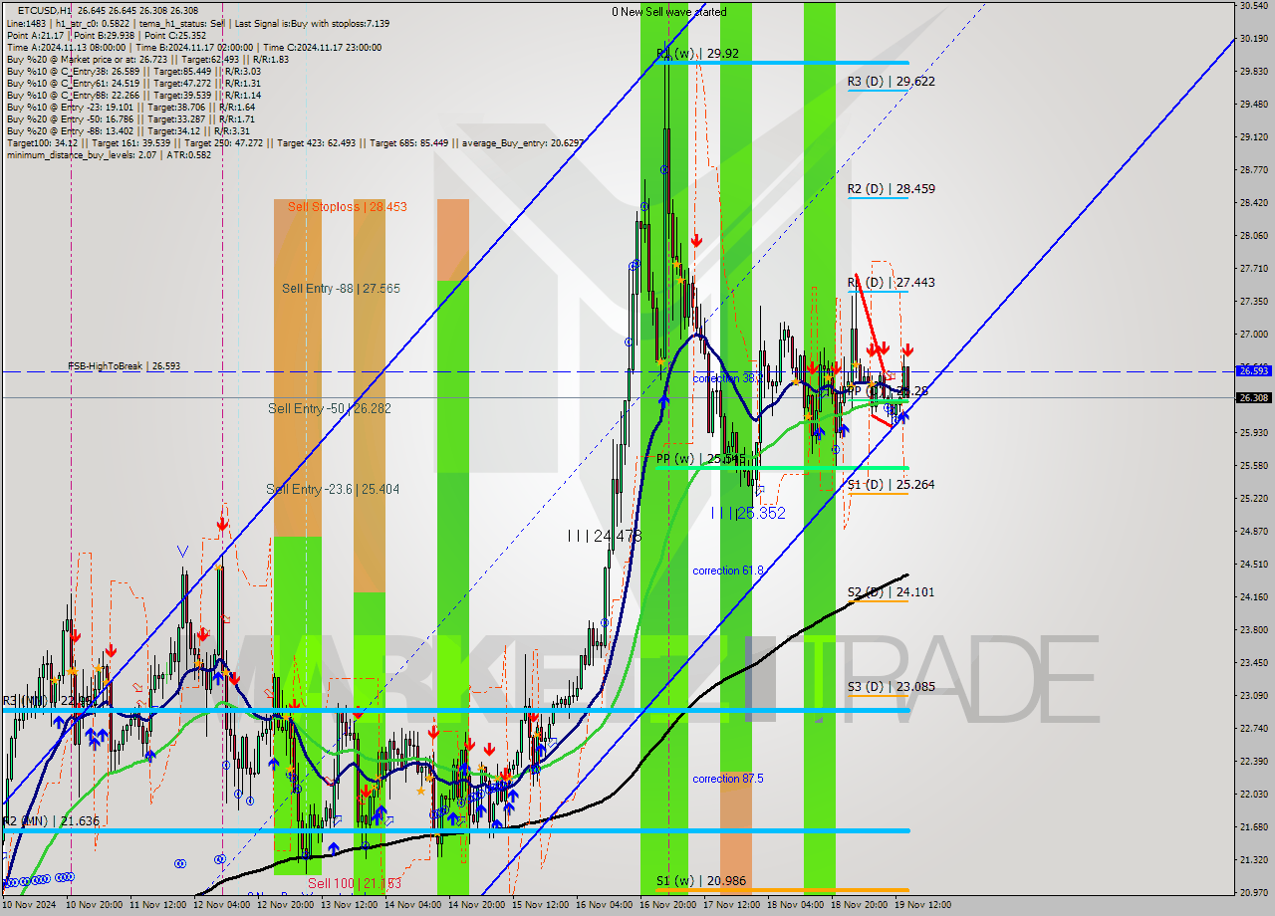Click the 'R2 (D) | 28.459' pivot label
This screenshot has height=916, width=1275.
[892, 188]
